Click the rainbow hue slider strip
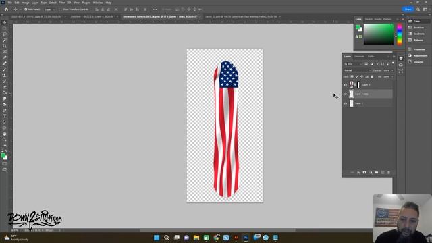 coord(399,34)
